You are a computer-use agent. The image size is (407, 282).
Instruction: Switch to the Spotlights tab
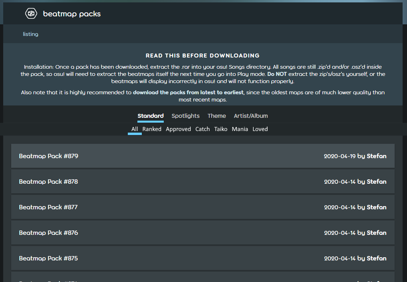[185, 116]
